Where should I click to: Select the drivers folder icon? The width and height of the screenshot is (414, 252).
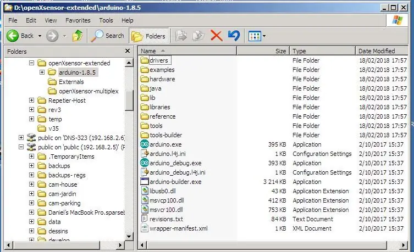(145, 60)
